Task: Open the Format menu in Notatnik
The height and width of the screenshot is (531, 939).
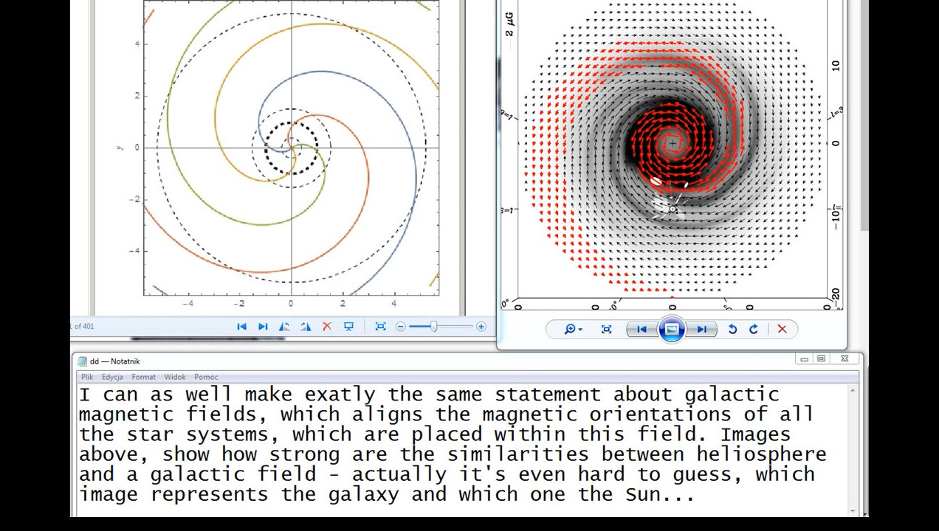Action: 143,377
